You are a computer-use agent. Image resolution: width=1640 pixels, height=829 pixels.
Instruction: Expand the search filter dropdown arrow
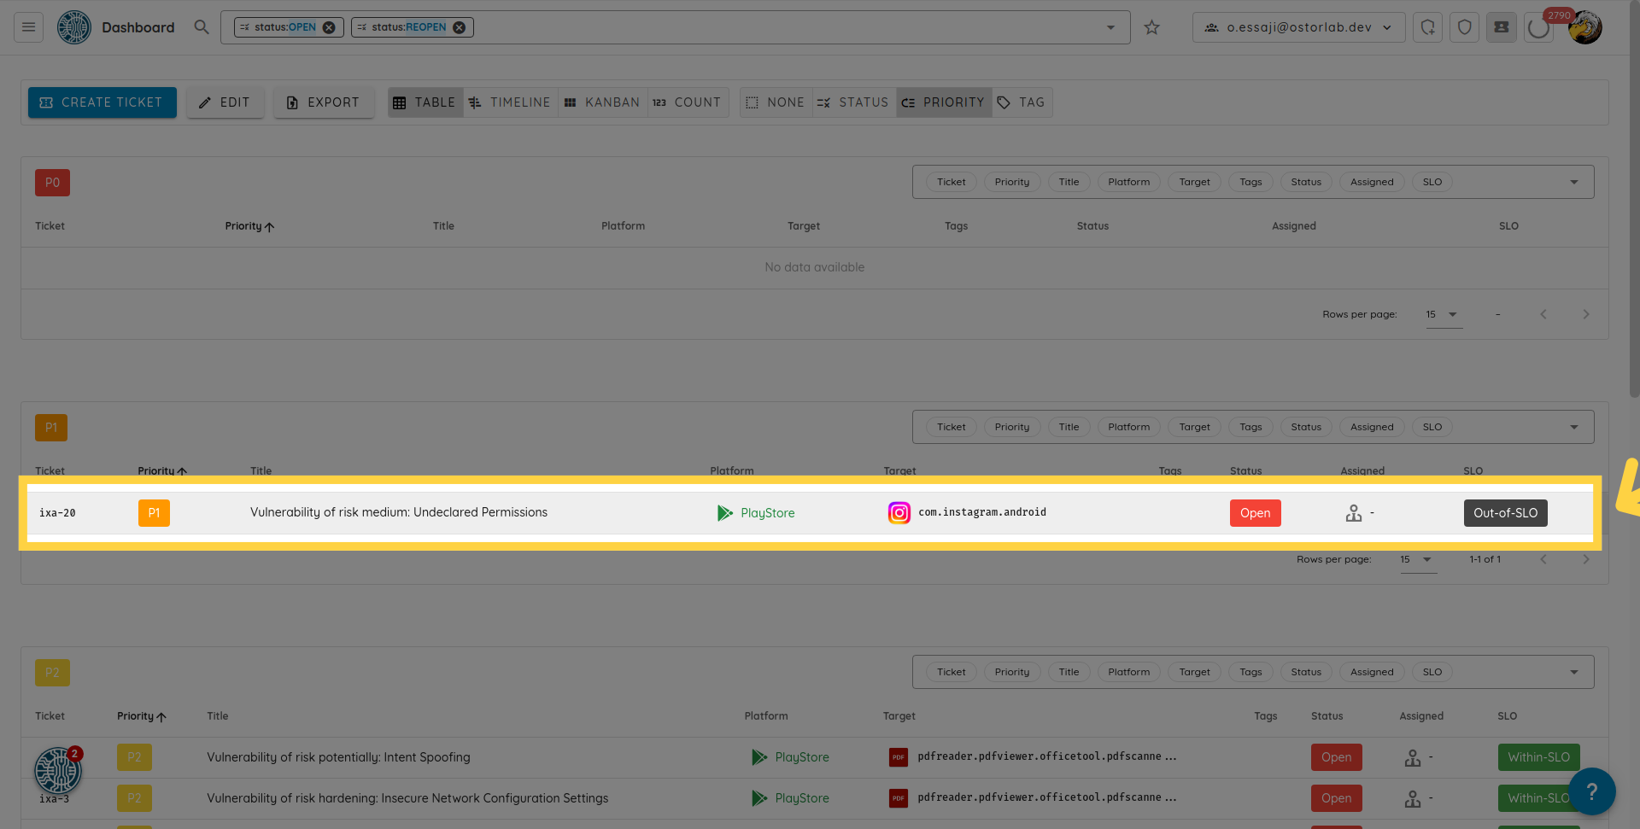[x=1110, y=27]
